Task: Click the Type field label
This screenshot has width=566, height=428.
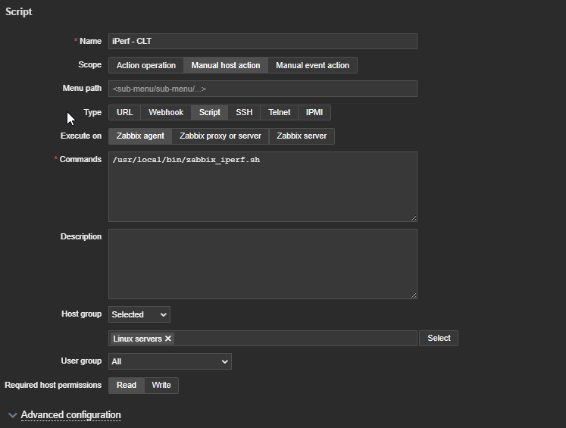Action: tap(92, 112)
